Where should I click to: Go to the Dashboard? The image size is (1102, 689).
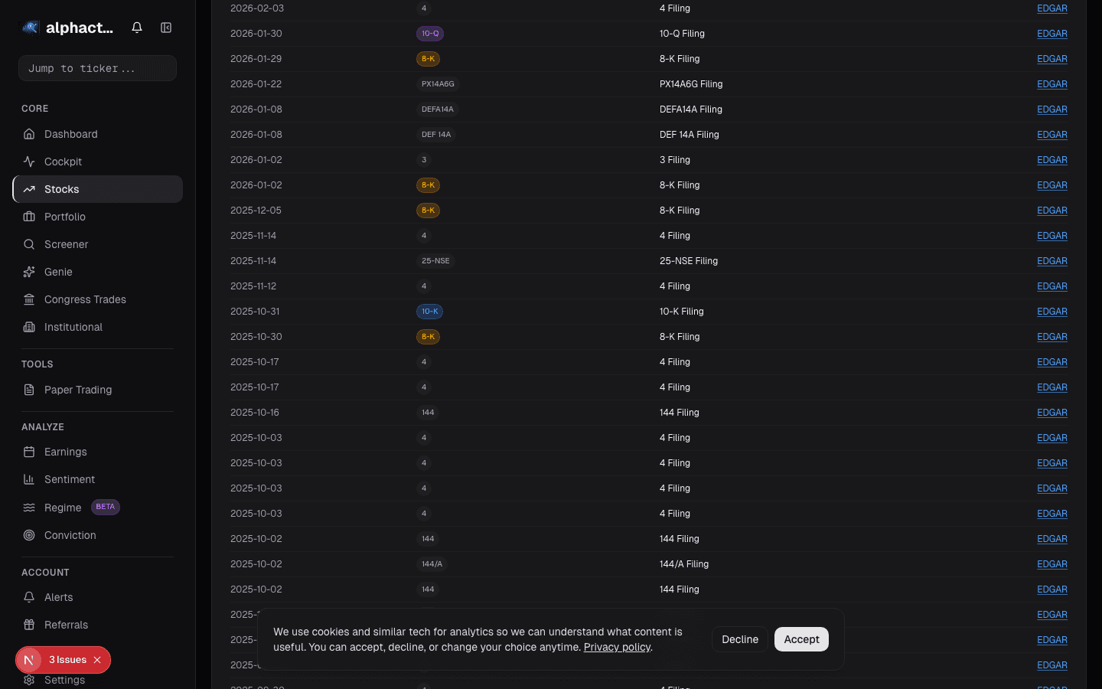click(x=71, y=134)
